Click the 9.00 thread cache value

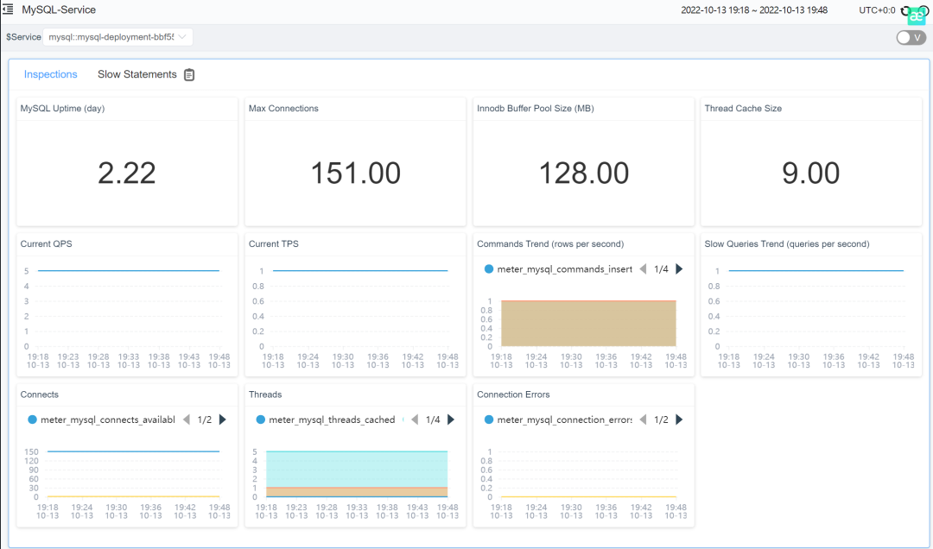click(811, 174)
